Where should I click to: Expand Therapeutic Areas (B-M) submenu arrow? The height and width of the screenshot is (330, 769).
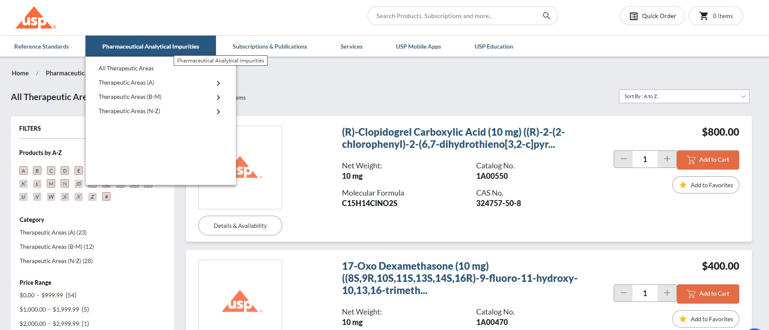(x=218, y=97)
